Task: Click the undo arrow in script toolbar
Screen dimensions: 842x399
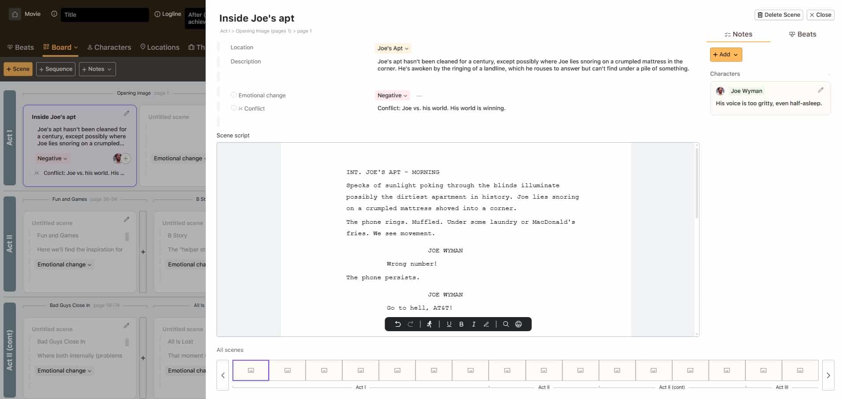Action: click(397, 324)
